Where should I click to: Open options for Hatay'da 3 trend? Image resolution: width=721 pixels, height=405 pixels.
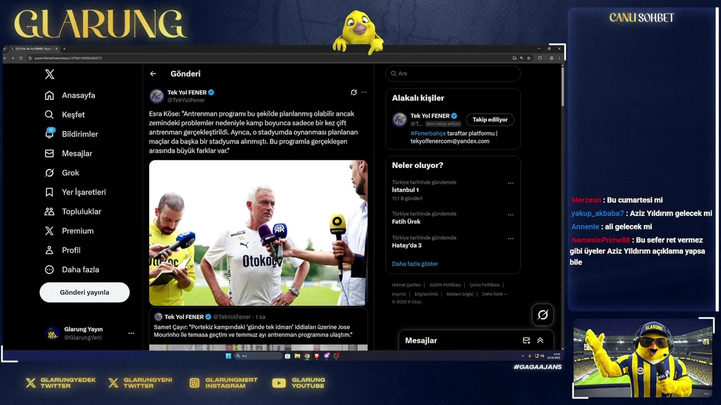[x=510, y=238]
